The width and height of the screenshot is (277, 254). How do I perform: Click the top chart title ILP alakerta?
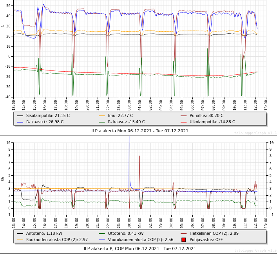(140, 131)
